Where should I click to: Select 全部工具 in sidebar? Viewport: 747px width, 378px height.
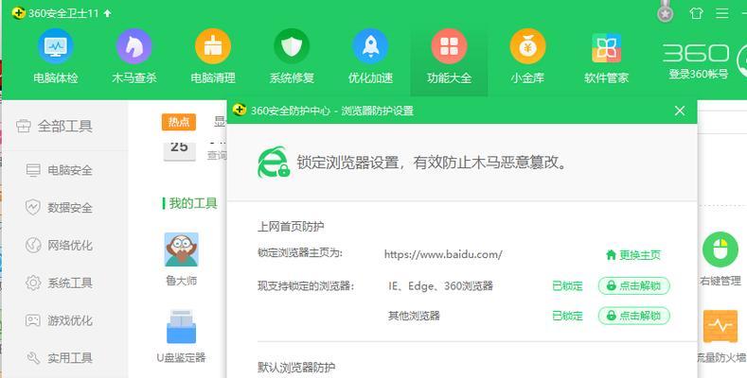tap(54, 126)
